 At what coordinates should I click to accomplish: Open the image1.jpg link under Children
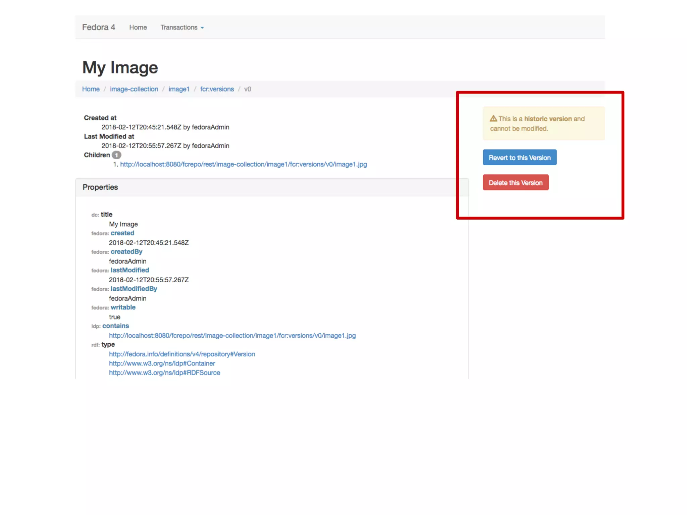pyautogui.click(x=243, y=164)
